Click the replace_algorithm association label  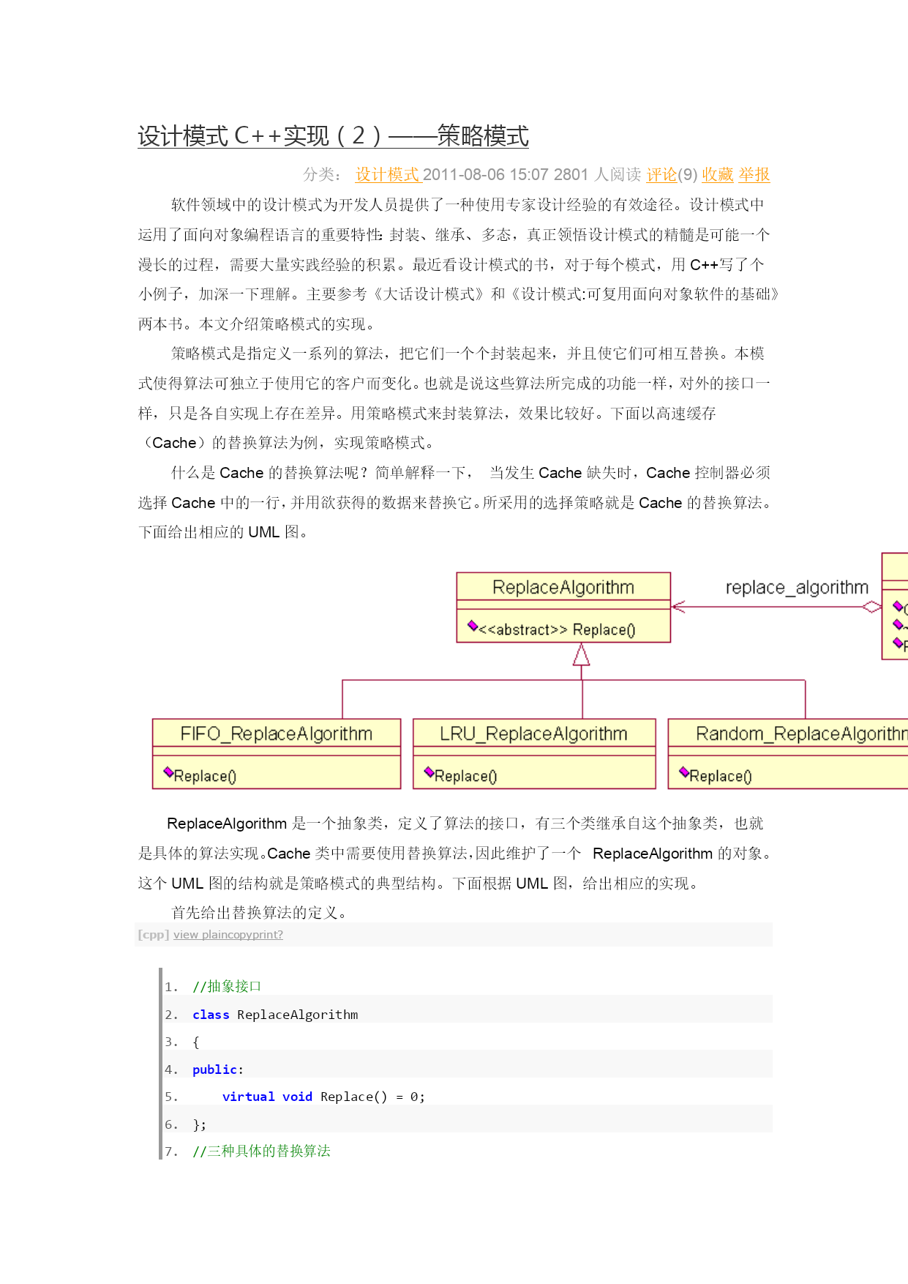click(797, 588)
